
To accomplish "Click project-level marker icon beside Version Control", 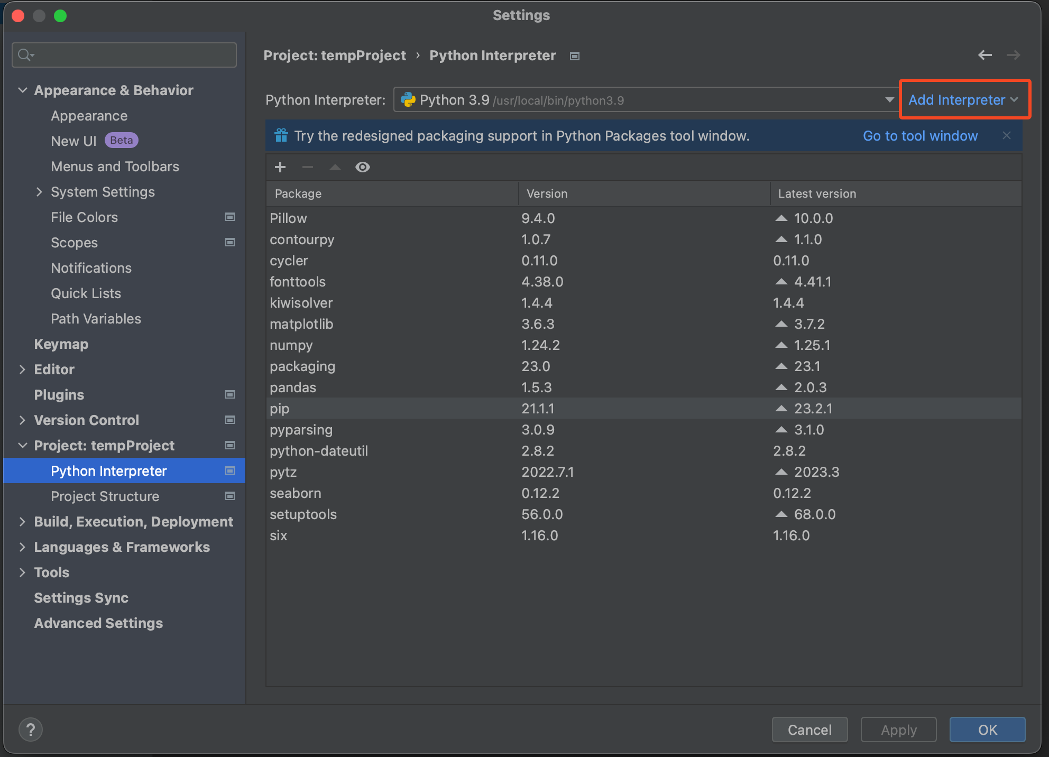I will click(x=230, y=420).
